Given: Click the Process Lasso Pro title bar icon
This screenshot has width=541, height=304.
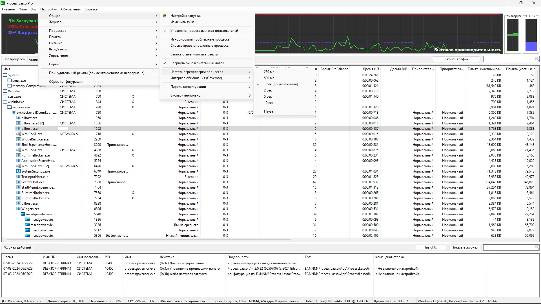Looking at the screenshot, I should coord(3,3).
